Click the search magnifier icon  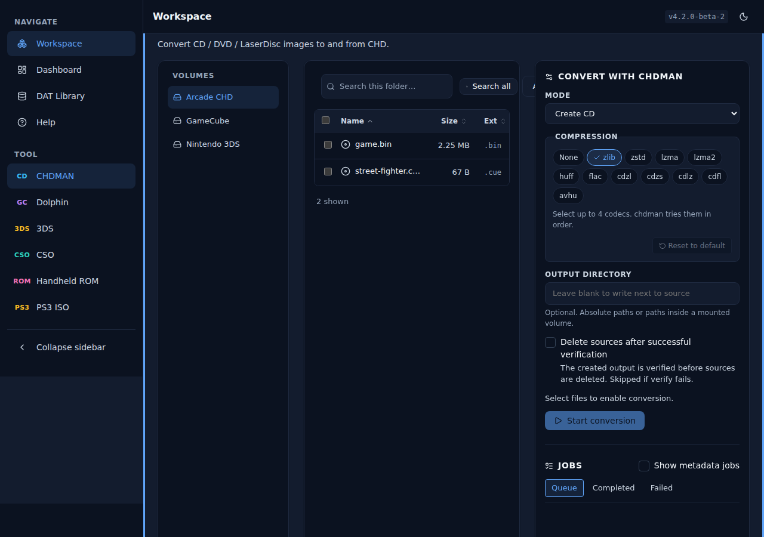pos(331,87)
